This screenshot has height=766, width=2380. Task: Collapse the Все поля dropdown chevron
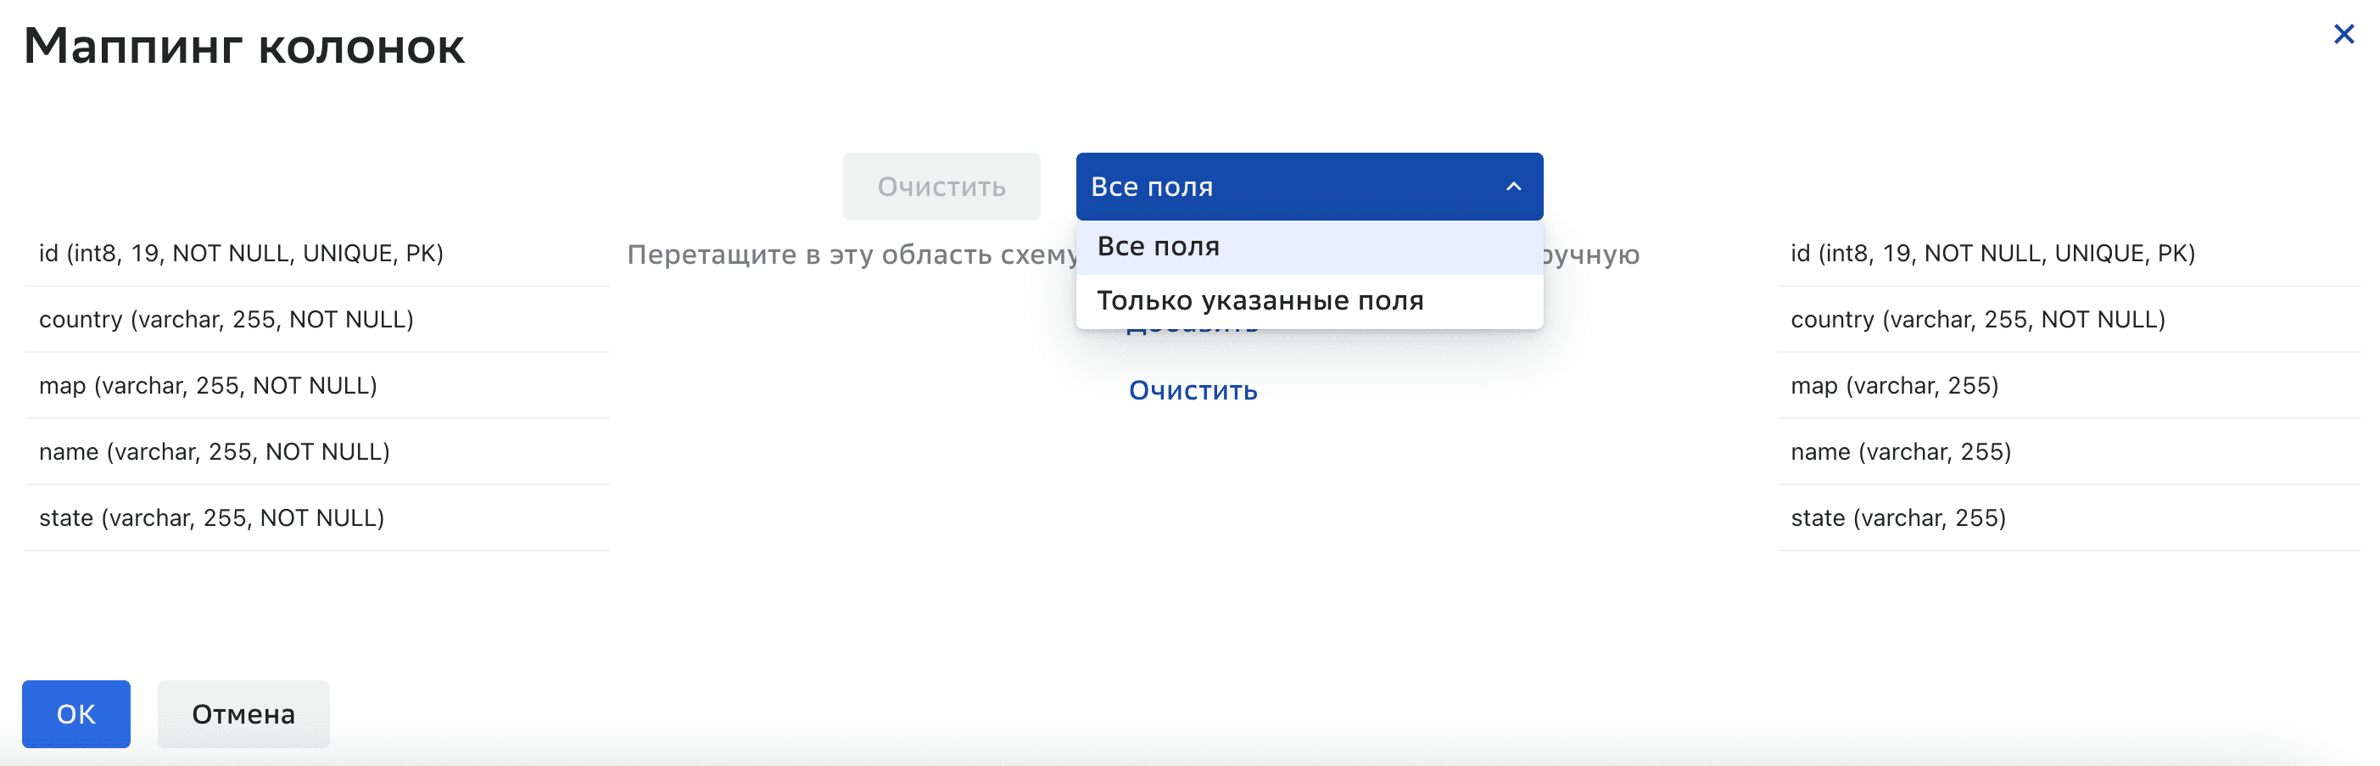(1512, 186)
